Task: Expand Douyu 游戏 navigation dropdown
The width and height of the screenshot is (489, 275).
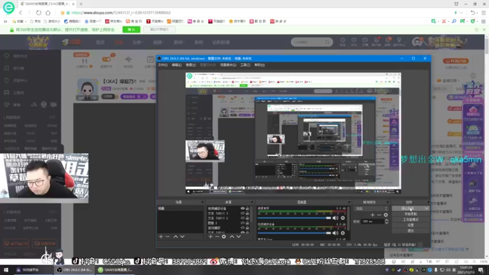Action: (x=183, y=42)
